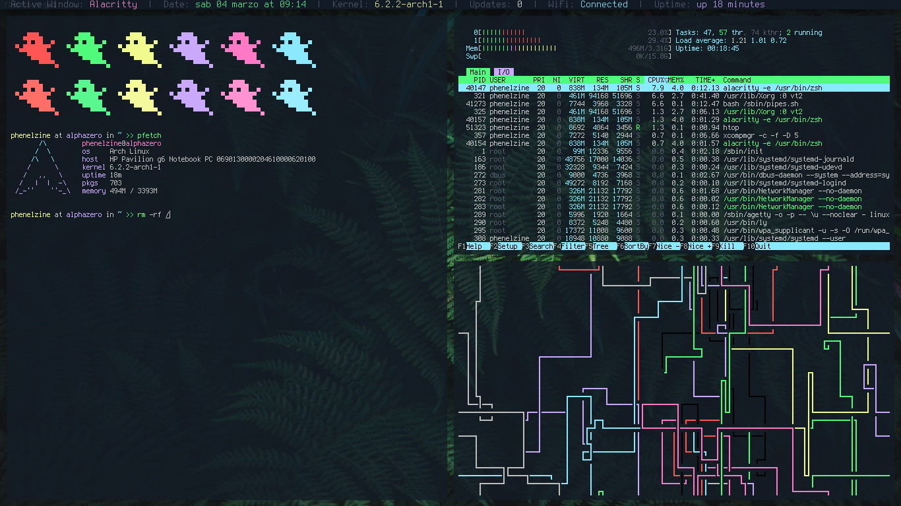Sort by the PID column header
Viewport: 901px width, 506px height.
click(x=480, y=80)
